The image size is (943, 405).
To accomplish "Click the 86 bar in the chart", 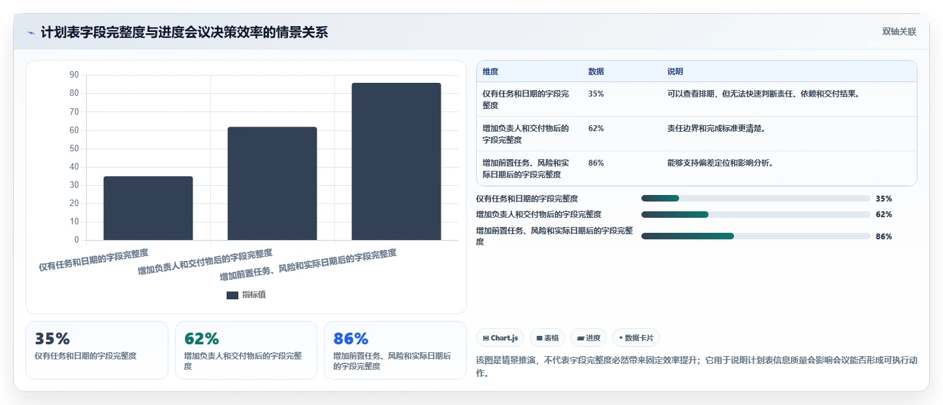I will pos(396,161).
